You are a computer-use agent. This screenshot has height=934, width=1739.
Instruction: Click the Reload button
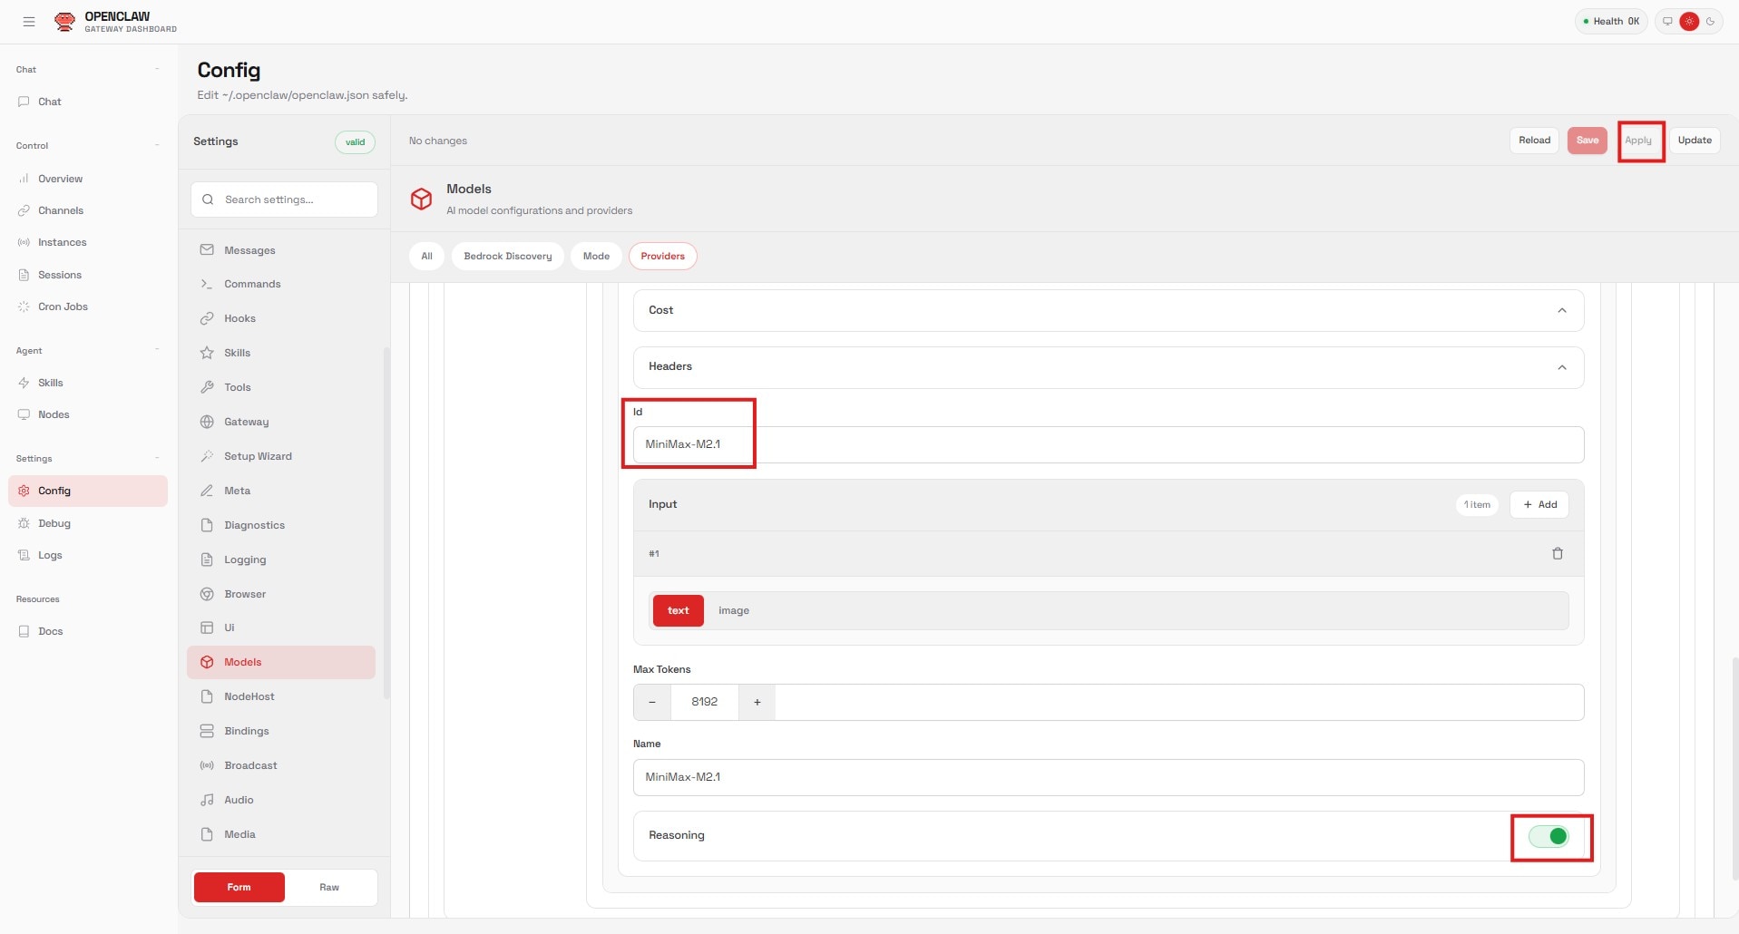point(1534,141)
